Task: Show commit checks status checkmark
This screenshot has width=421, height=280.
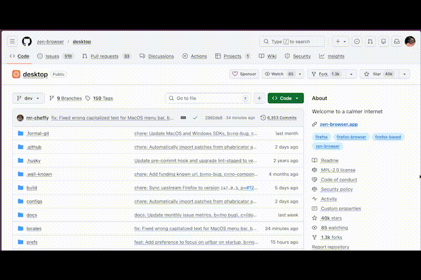Action: tap(195, 117)
